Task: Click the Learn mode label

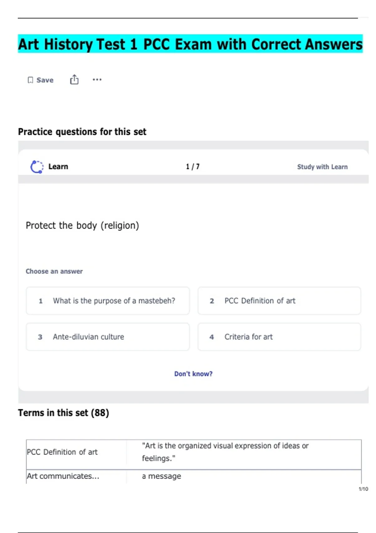Action: pos(58,167)
